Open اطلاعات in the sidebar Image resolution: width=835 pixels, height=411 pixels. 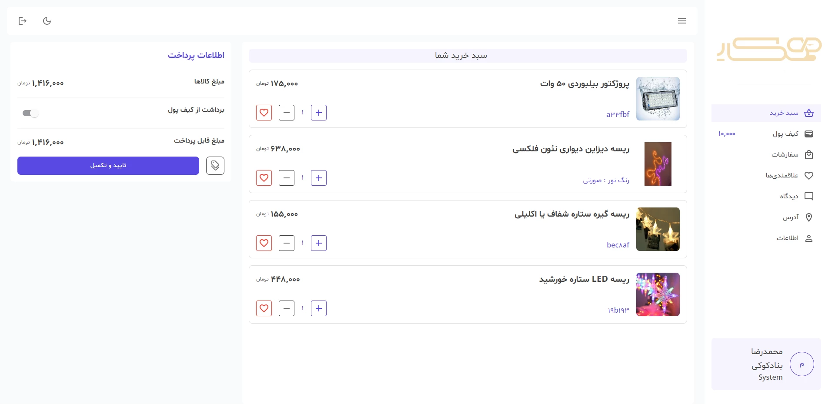tap(766, 238)
